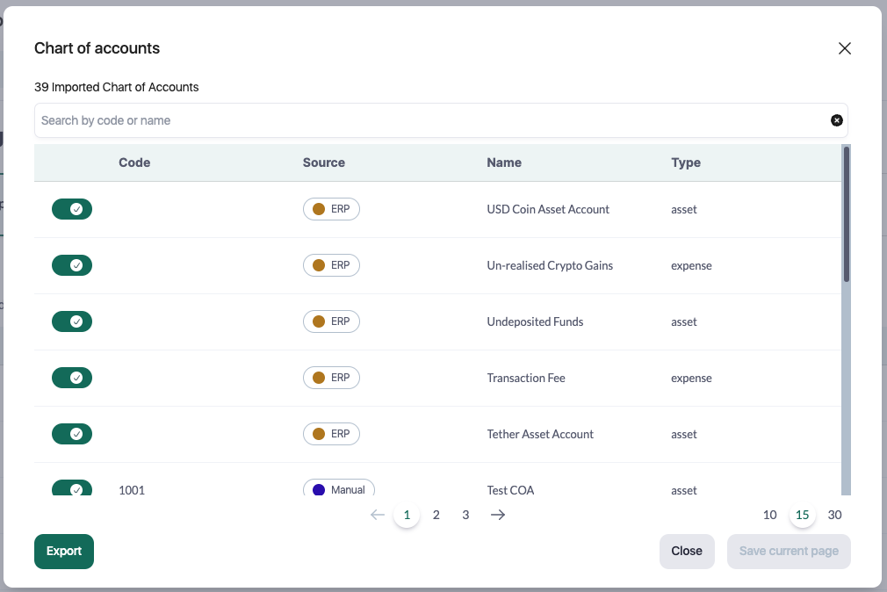The height and width of the screenshot is (592, 887).
Task: Click expense type on Transaction Fee row
Action: [x=691, y=379]
